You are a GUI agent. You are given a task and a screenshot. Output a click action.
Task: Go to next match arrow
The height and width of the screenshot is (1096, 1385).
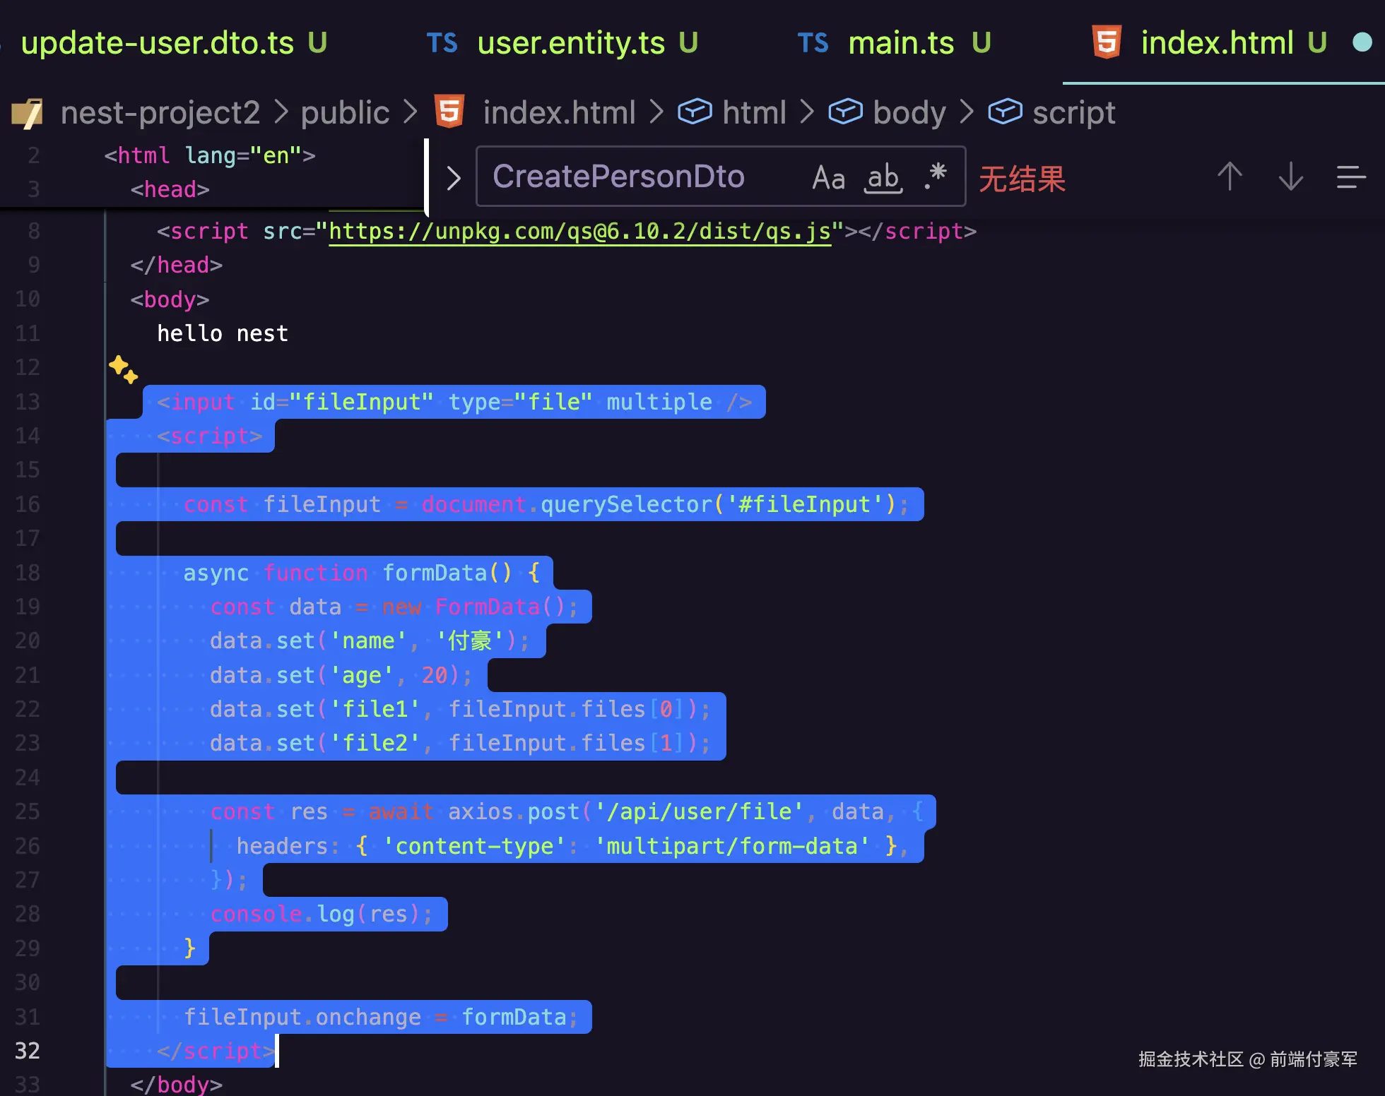1290,177
